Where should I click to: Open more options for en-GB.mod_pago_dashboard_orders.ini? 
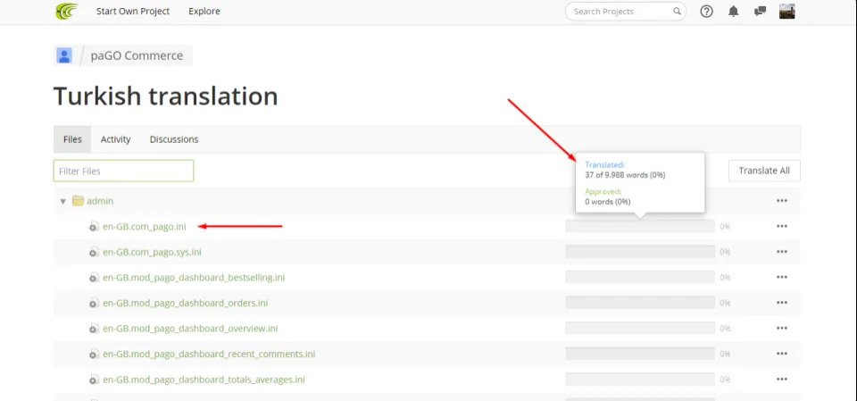tap(782, 303)
